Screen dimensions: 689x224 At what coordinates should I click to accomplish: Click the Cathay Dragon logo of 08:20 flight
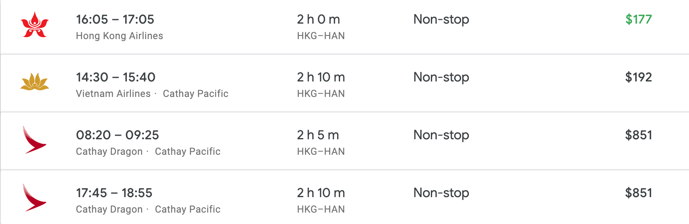[35, 140]
